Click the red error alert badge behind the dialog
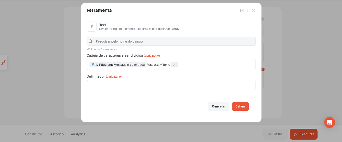 263,69
